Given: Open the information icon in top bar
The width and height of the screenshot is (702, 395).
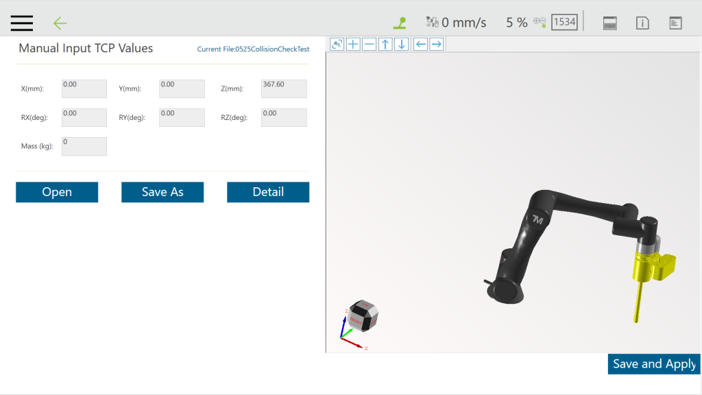Looking at the screenshot, I should pos(642,23).
